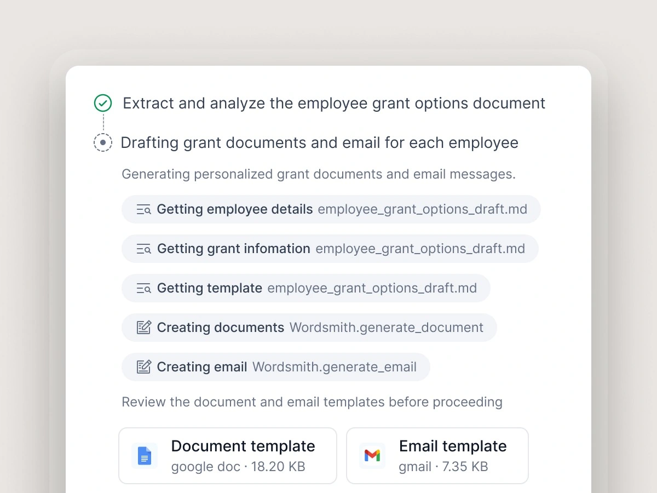Click 'Review the document and email templates' text
Screen dimensions: 657x493
312,402
